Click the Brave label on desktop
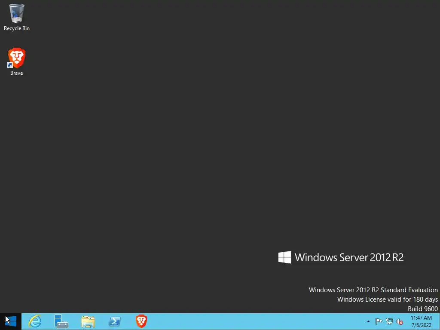Image resolution: width=440 pixels, height=330 pixels. tap(17, 73)
